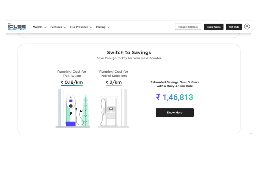The image size is (257, 171).
Task: Click the Test Ride button
Action: coord(234,27)
